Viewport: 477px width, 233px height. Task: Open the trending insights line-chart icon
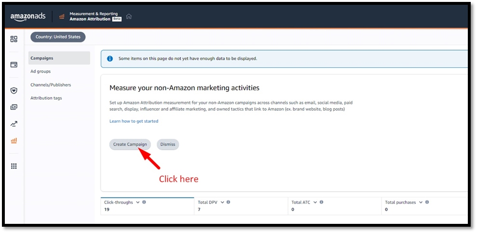click(x=14, y=124)
